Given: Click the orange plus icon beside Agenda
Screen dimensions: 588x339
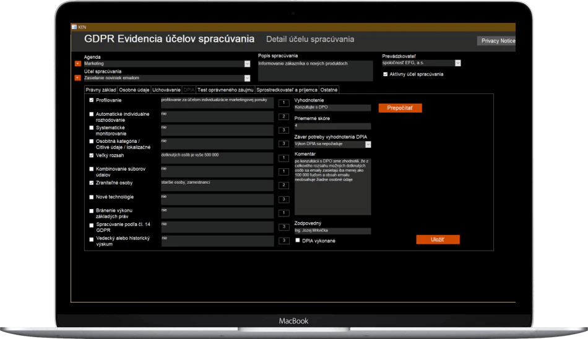Looking at the screenshot, I should click(77, 64).
